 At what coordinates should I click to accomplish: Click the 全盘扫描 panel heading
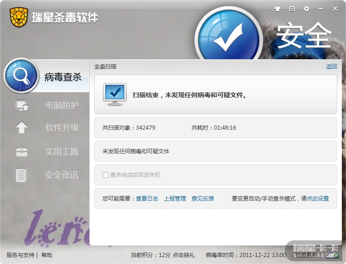tap(105, 67)
